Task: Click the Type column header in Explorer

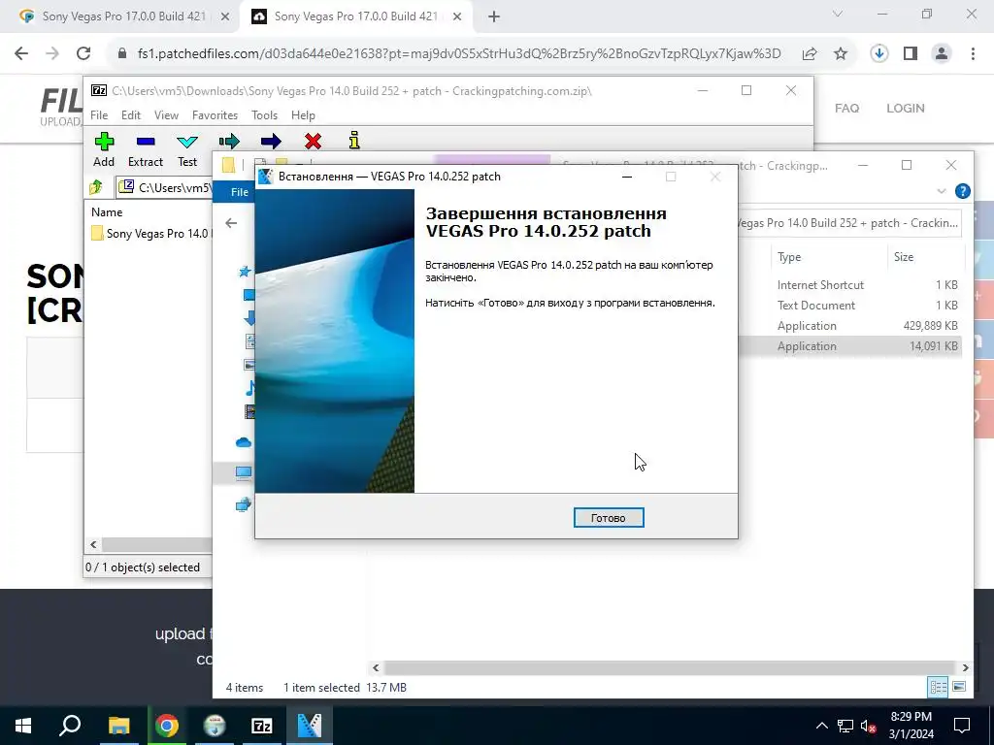Action: 789,256
